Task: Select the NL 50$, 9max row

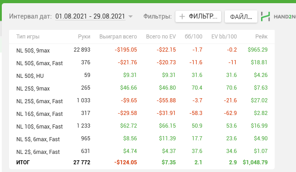Action: pos(142,50)
